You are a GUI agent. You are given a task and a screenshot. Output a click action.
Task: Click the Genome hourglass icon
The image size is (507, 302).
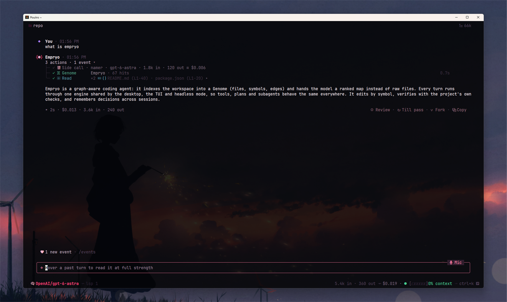pyautogui.click(x=59, y=73)
